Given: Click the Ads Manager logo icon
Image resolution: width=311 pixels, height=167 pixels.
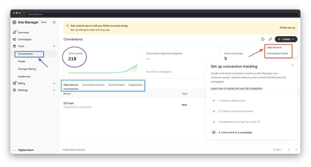Looking at the screenshot, I should coord(14,22).
